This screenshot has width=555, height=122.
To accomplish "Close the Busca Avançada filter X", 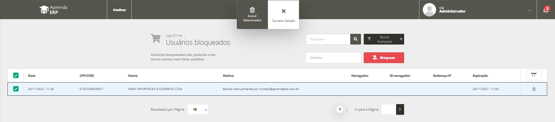I will pos(401,39).
